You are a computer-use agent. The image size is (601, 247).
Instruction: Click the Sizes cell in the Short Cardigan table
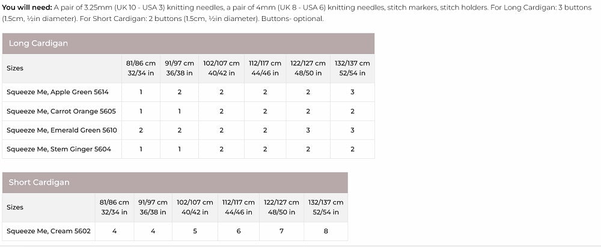pos(15,207)
